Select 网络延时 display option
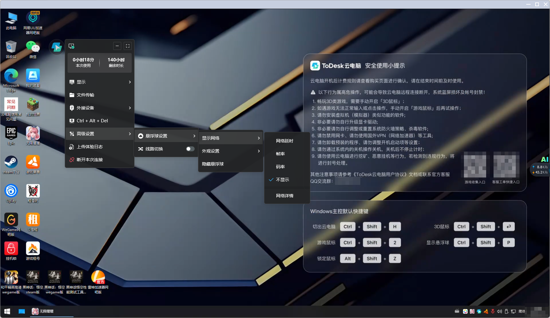550x318 pixels. pos(287,141)
